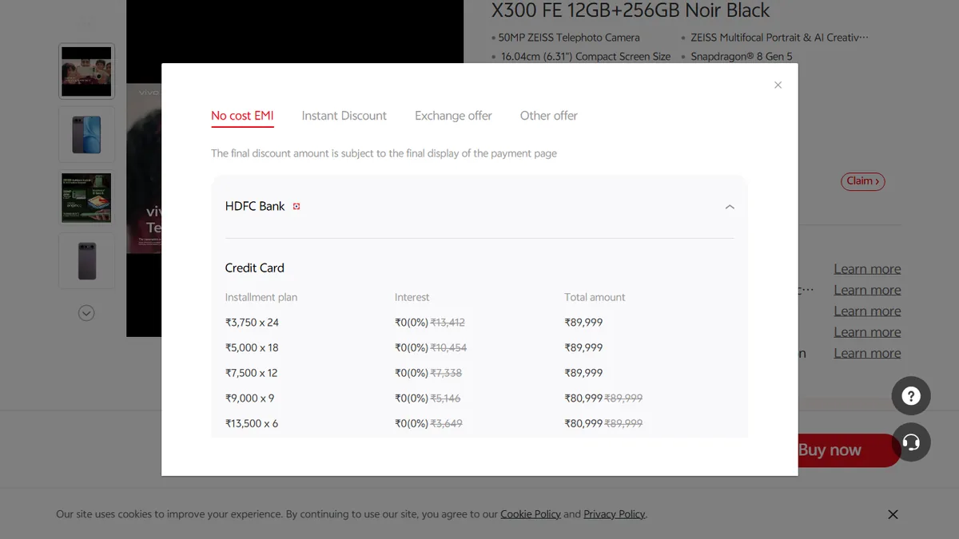Click the Interest column header
The width and height of the screenshot is (959, 539).
(412, 297)
